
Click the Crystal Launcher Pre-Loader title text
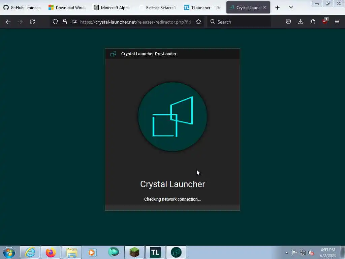pos(149,54)
